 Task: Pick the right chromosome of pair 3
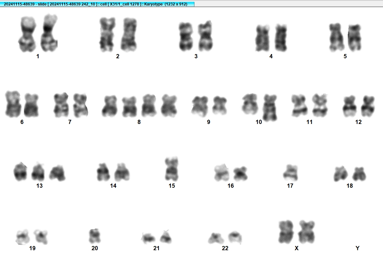205,36
